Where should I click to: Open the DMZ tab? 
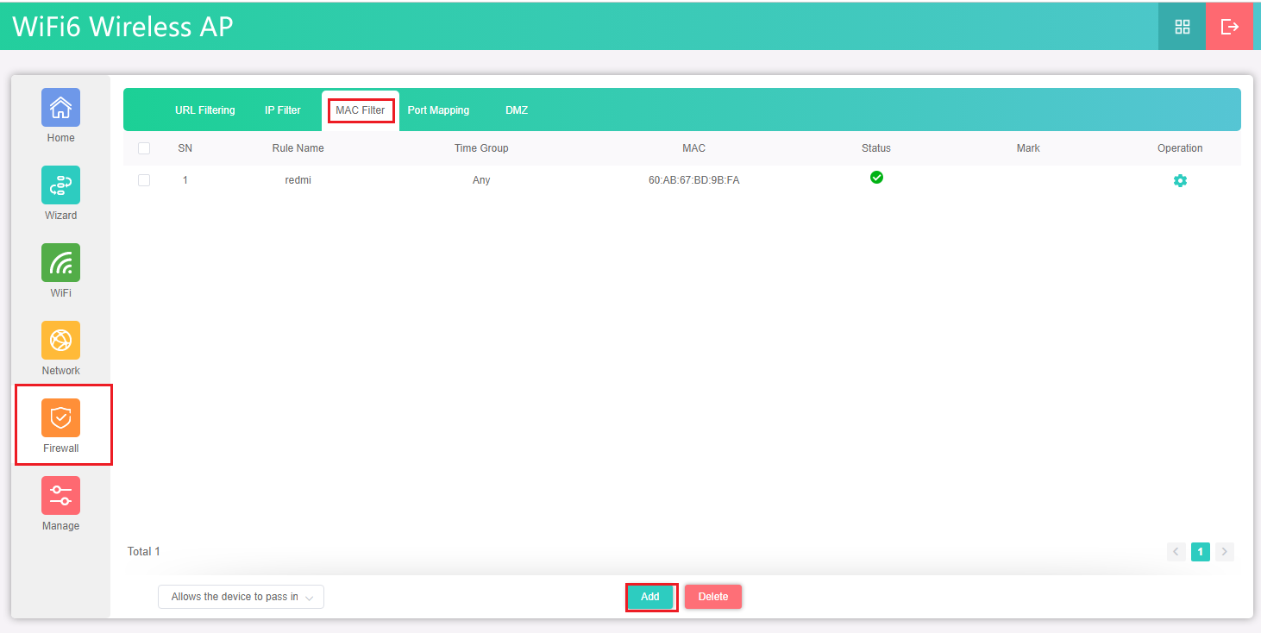(x=517, y=110)
